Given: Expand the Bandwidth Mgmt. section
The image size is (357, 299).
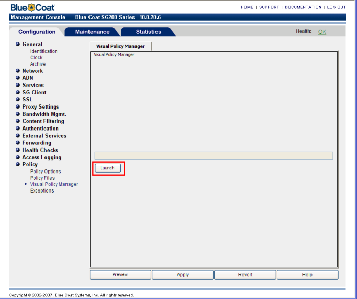Looking at the screenshot, I should 44,114.
